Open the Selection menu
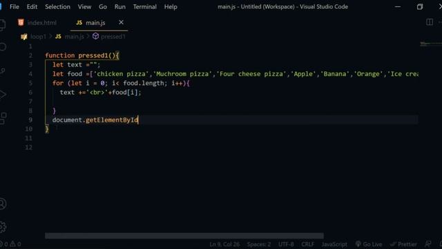Image resolution: width=442 pixels, height=249 pixels. [x=57, y=6]
